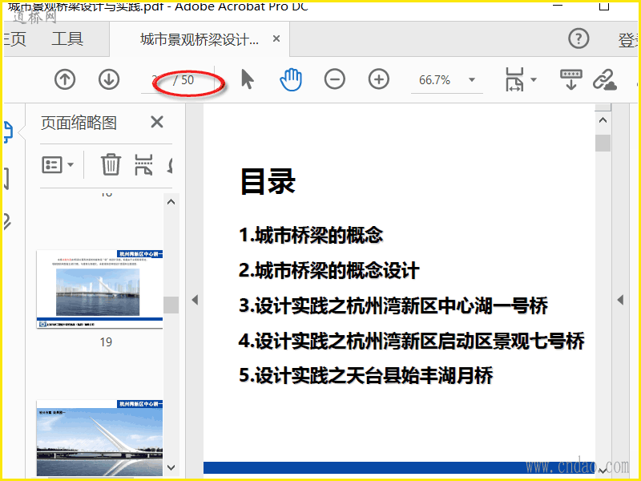
Task: Open the share link cloud icon
Action: coord(605,79)
